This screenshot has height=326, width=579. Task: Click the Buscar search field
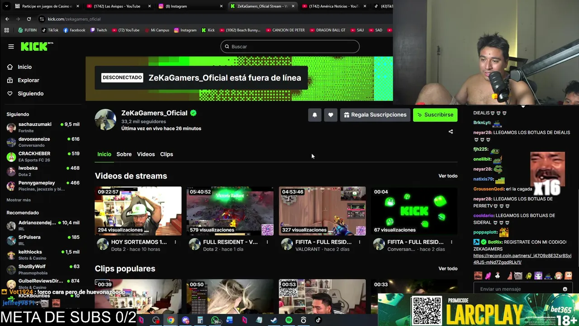pos(290,47)
